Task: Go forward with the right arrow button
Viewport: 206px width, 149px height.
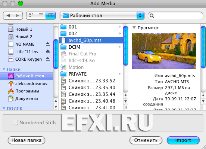Action: [x=18, y=16]
